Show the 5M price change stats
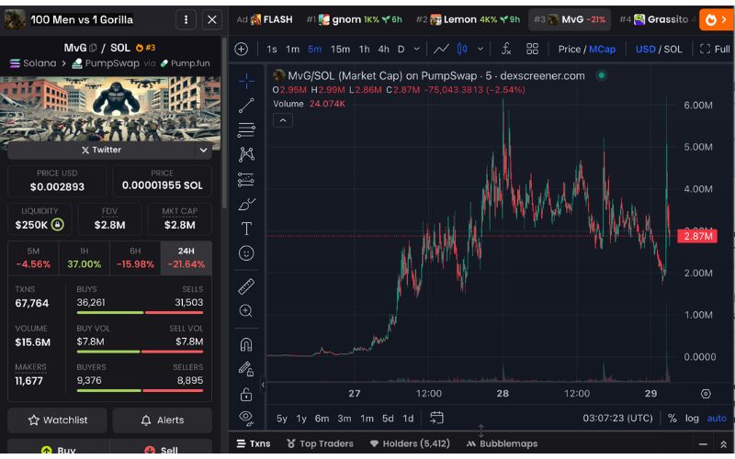The height and width of the screenshot is (459, 735). point(33,258)
